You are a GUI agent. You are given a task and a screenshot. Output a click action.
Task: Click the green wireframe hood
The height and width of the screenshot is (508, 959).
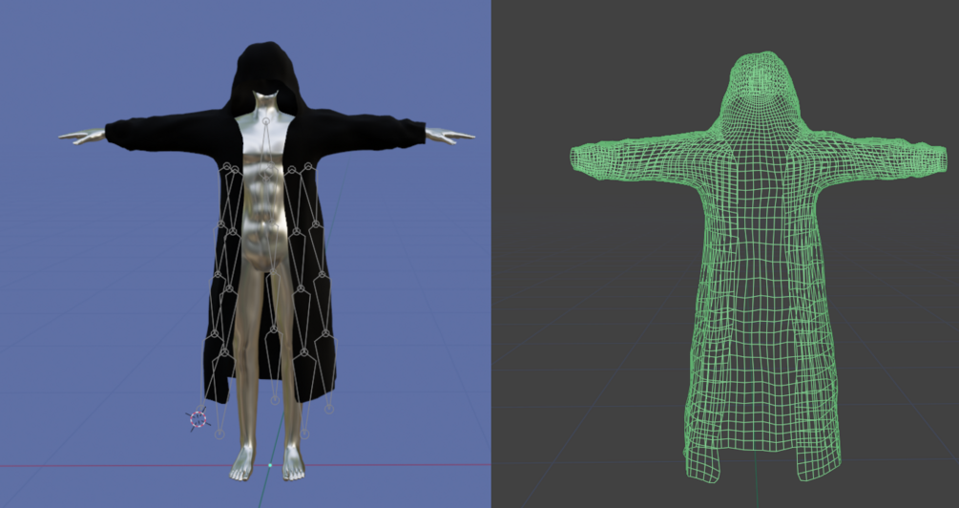[759, 92]
